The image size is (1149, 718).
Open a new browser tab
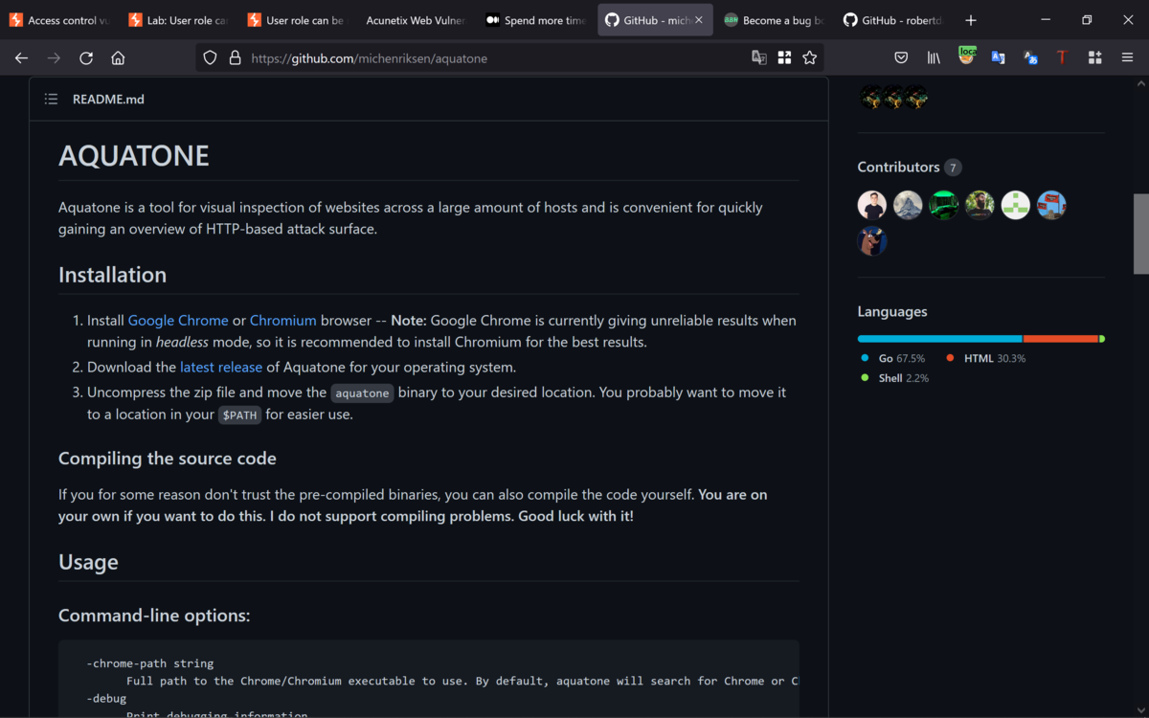[x=971, y=20]
